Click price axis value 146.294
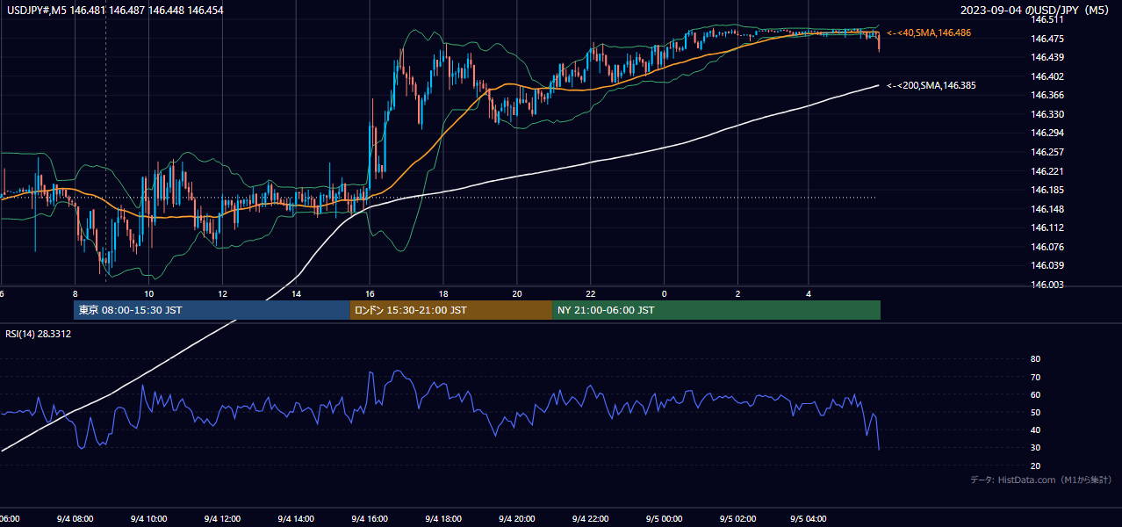The width and height of the screenshot is (1122, 527). [x=1046, y=133]
